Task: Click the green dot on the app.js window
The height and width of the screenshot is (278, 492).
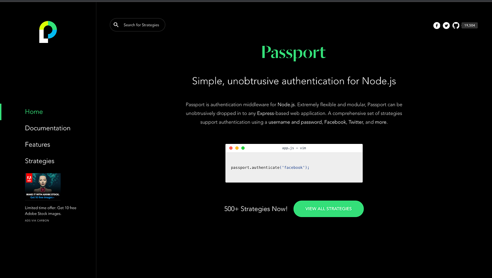Action: (x=243, y=148)
